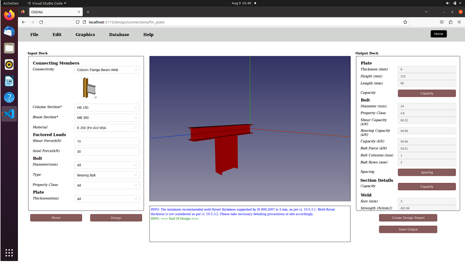Click Shear Capacity output field 65.22
Viewport: 465px width, 262px height.
click(427, 120)
